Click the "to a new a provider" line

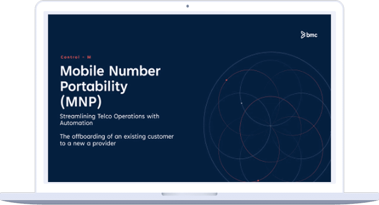coord(87,144)
